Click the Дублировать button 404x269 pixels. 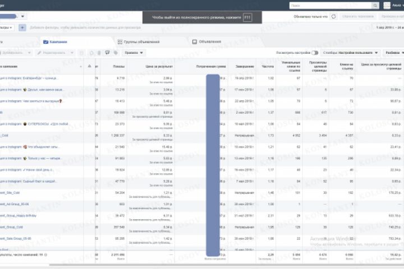[12, 53]
